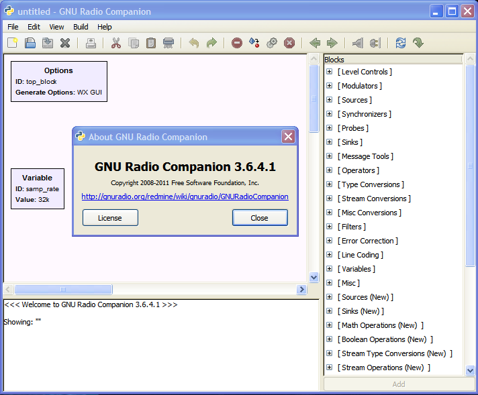Click the red minus errors icon
Image resolution: width=478 pixels, height=395 pixels.
237,43
